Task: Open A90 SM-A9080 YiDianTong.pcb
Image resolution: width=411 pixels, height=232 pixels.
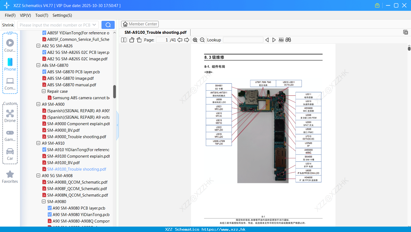Action: point(79,214)
